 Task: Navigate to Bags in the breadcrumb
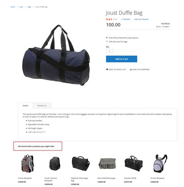click(x=30, y=7)
